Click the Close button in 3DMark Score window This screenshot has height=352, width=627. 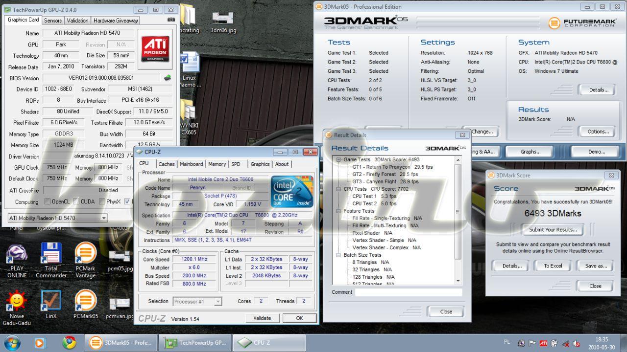point(595,286)
